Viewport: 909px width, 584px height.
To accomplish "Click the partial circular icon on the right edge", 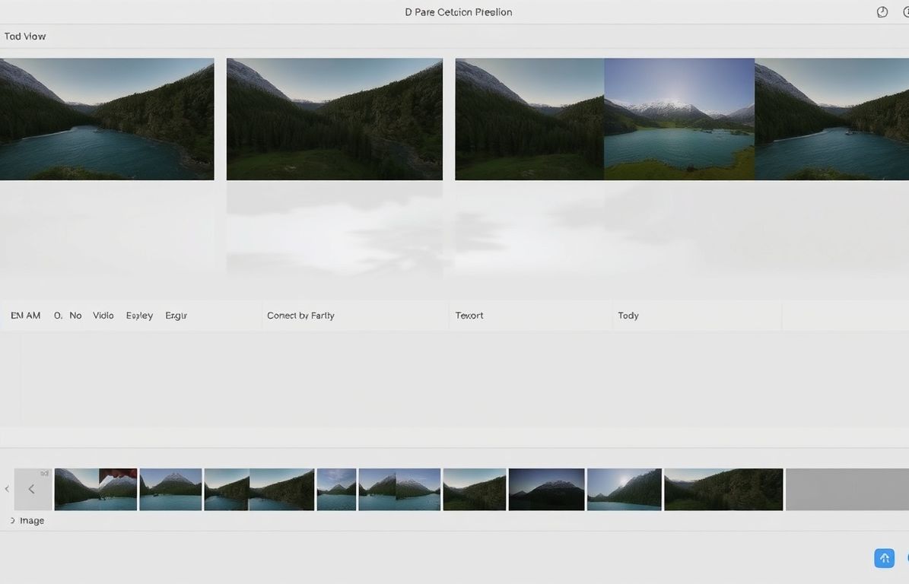I will [906, 11].
